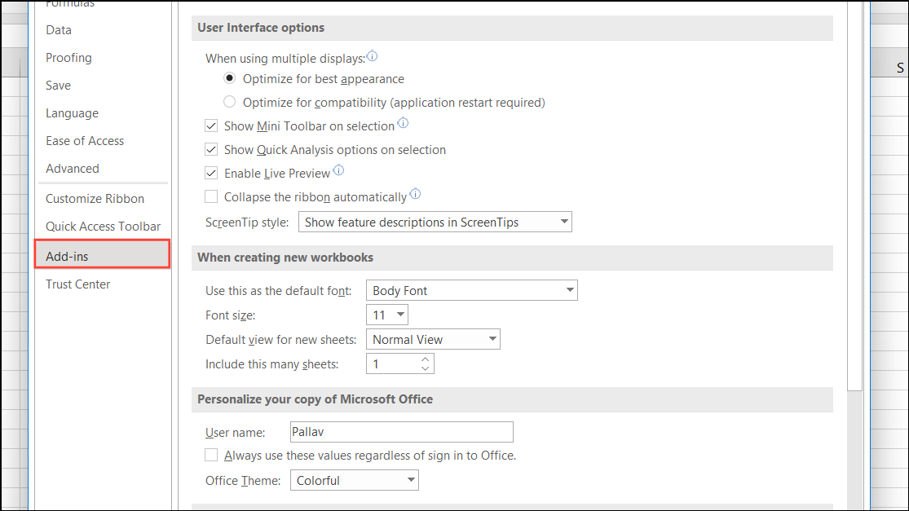The image size is (909, 511).
Task: Expand the Office Theme Colorful dropdown
Action: tap(354, 481)
